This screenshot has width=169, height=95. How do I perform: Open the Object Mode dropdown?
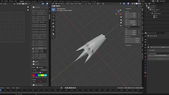tap(60, 3)
